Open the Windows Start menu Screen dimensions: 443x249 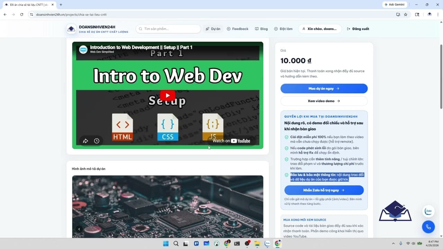click(166, 243)
